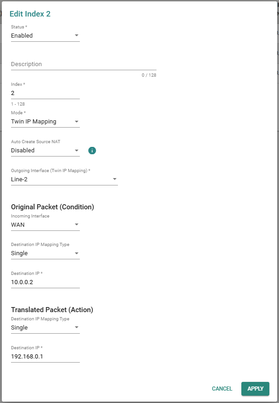Focus the Destination IP field with 192.168.0.1
The height and width of the screenshot is (403, 279).
click(x=45, y=356)
